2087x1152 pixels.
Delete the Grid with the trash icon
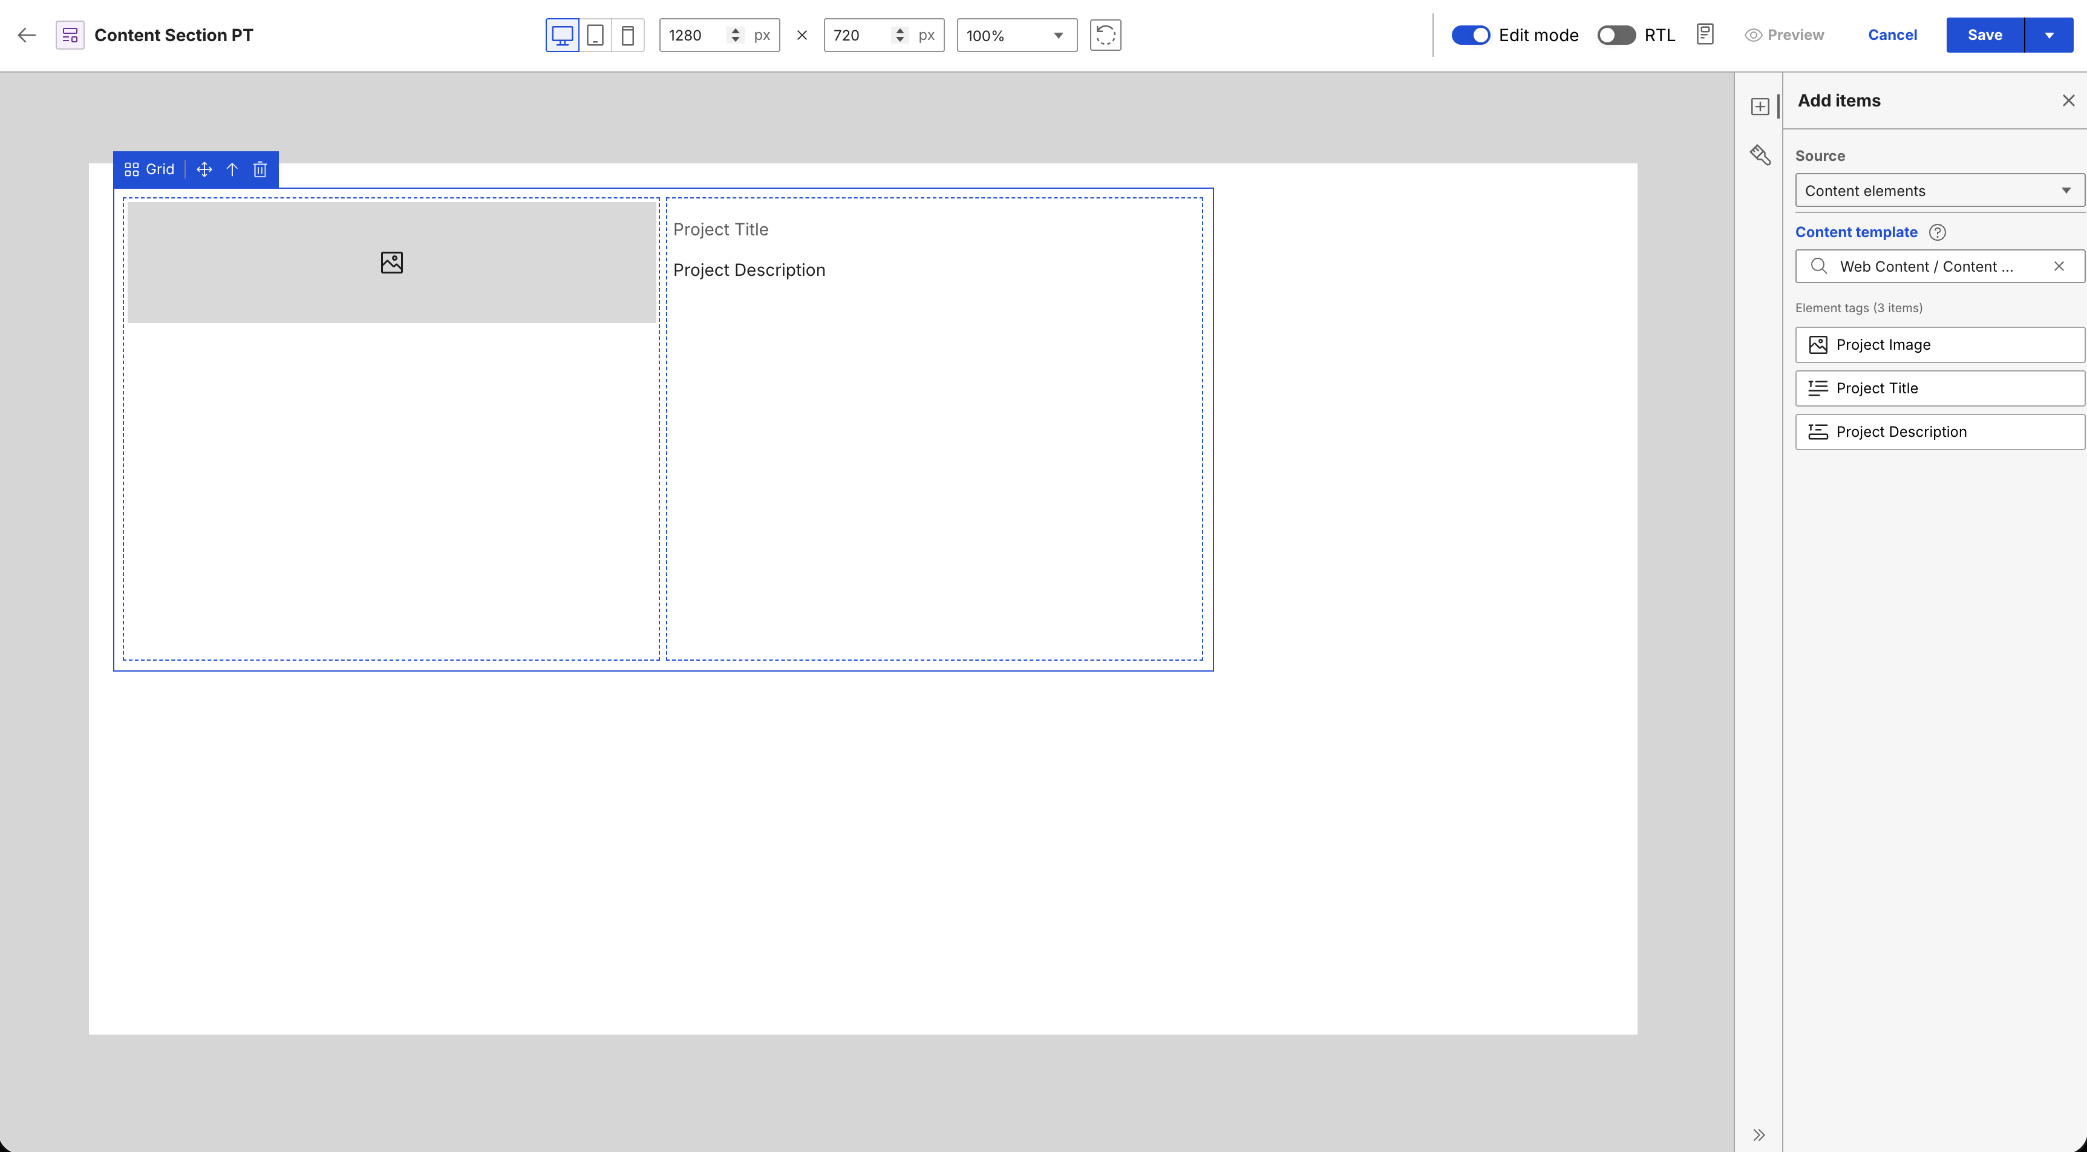point(260,169)
